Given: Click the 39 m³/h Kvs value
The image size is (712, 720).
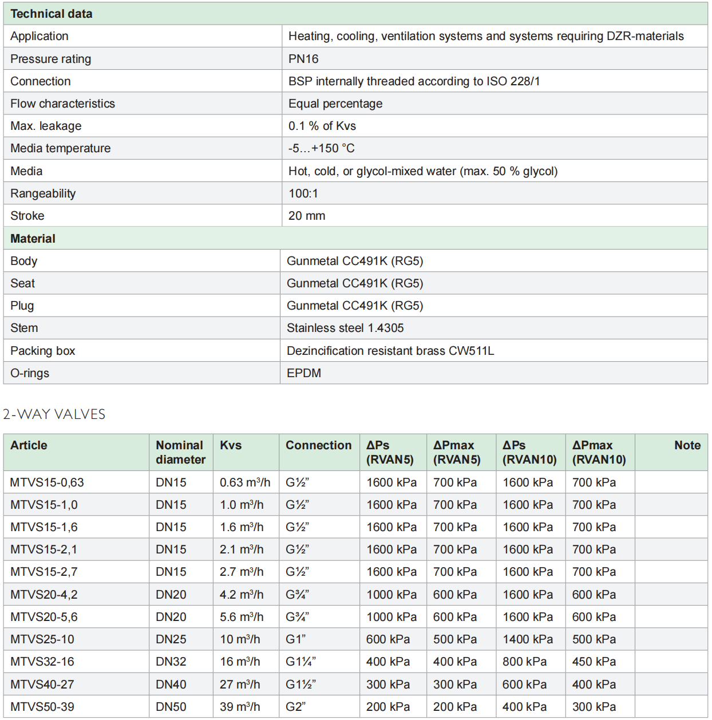Looking at the screenshot, I should [240, 707].
